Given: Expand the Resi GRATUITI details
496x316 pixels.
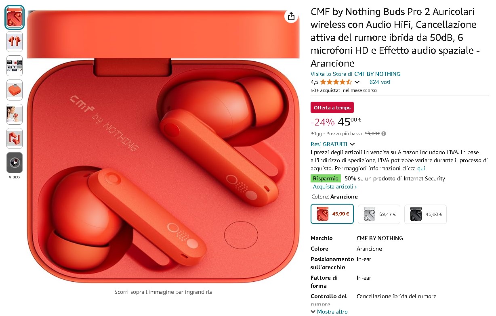Looking at the screenshot, I should coord(333,144).
